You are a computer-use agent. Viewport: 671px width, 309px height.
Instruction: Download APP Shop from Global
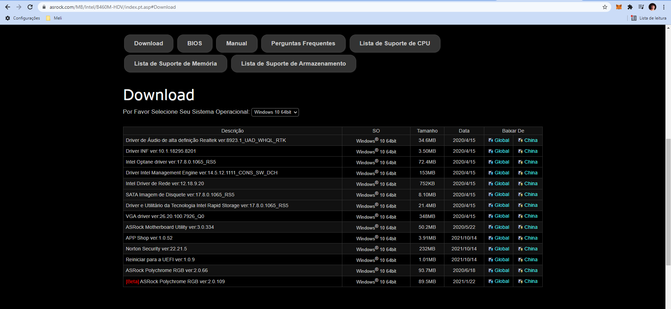coord(499,238)
